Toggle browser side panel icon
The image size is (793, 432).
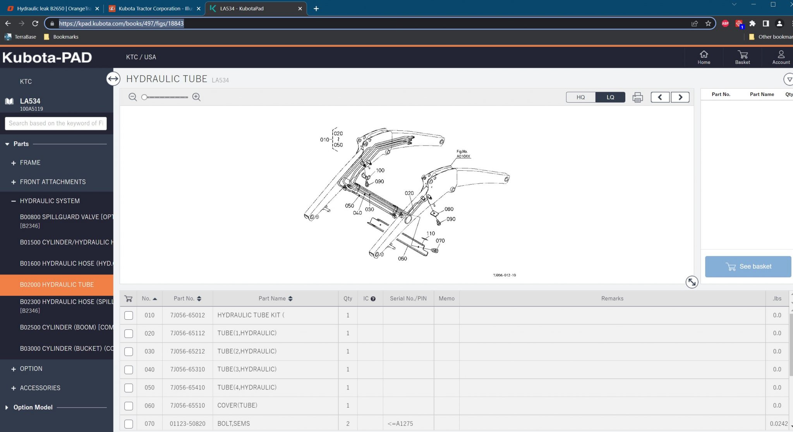click(x=766, y=24)
